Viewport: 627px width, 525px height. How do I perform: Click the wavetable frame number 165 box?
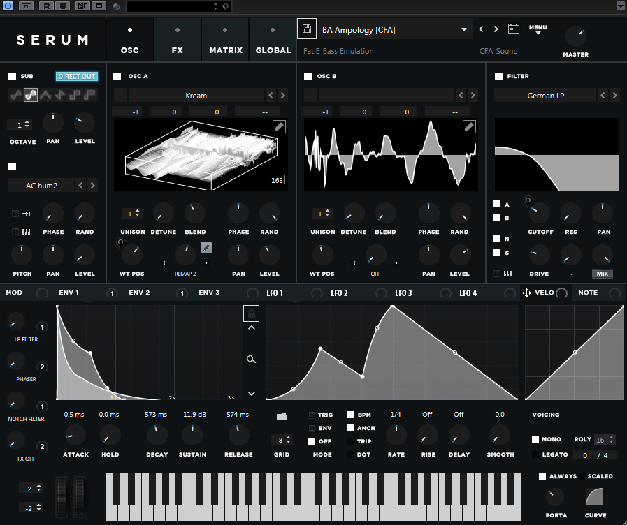click(x=276, y=180)
